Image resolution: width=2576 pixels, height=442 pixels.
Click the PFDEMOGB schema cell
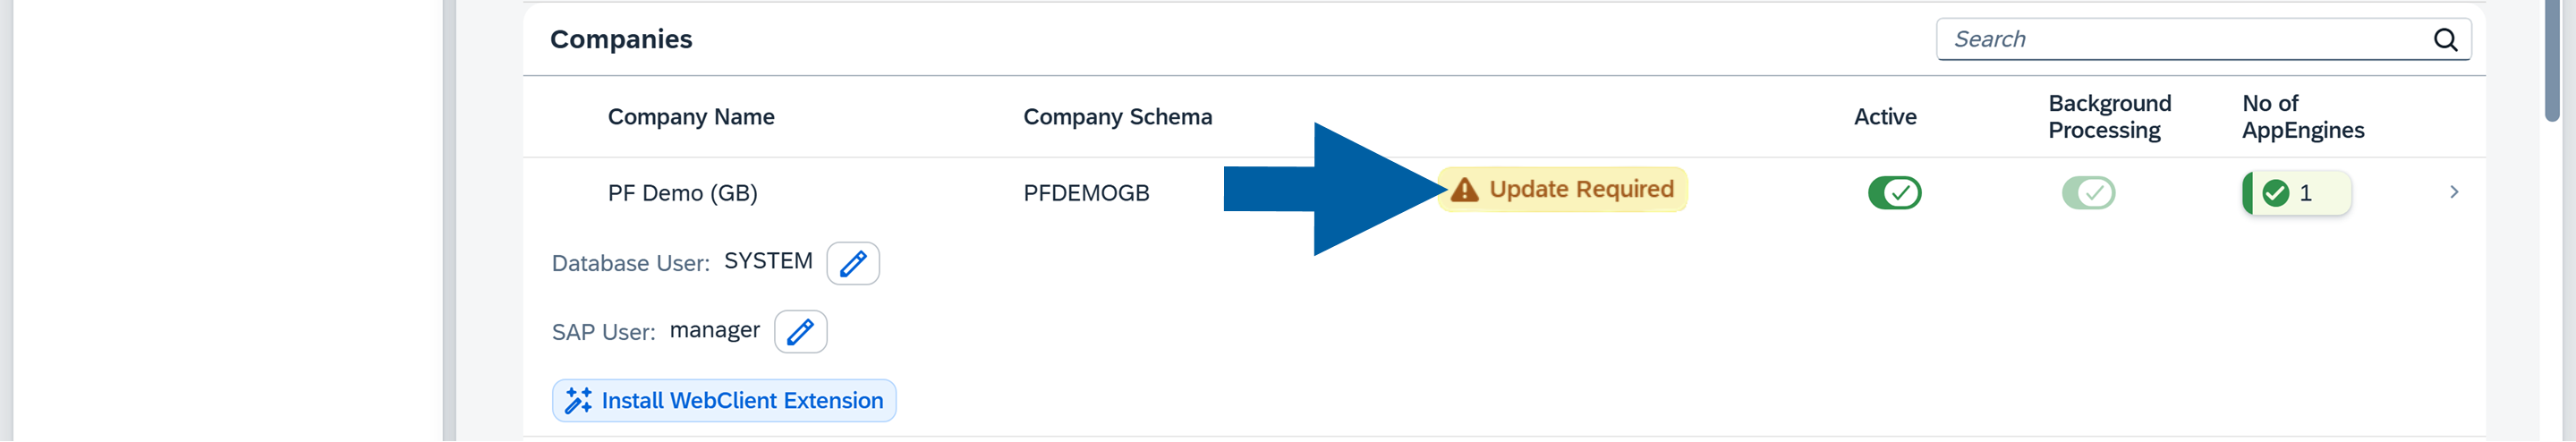pos(1086,193)
